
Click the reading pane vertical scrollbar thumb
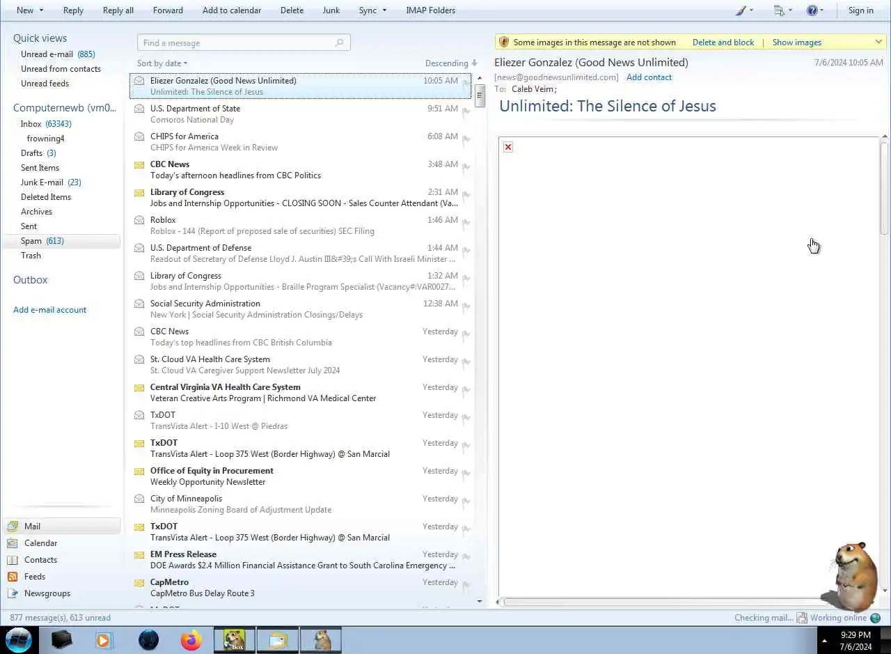coord(885,188)
